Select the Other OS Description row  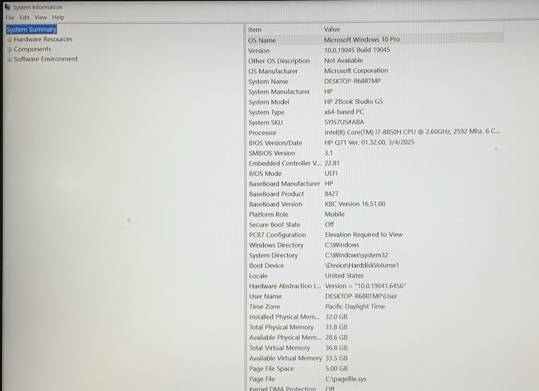coord(375,61)
